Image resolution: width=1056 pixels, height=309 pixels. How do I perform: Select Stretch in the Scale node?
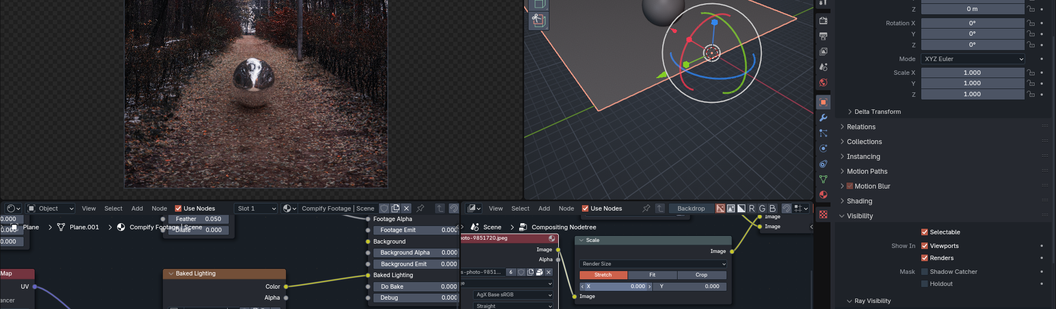coord(603,275)
